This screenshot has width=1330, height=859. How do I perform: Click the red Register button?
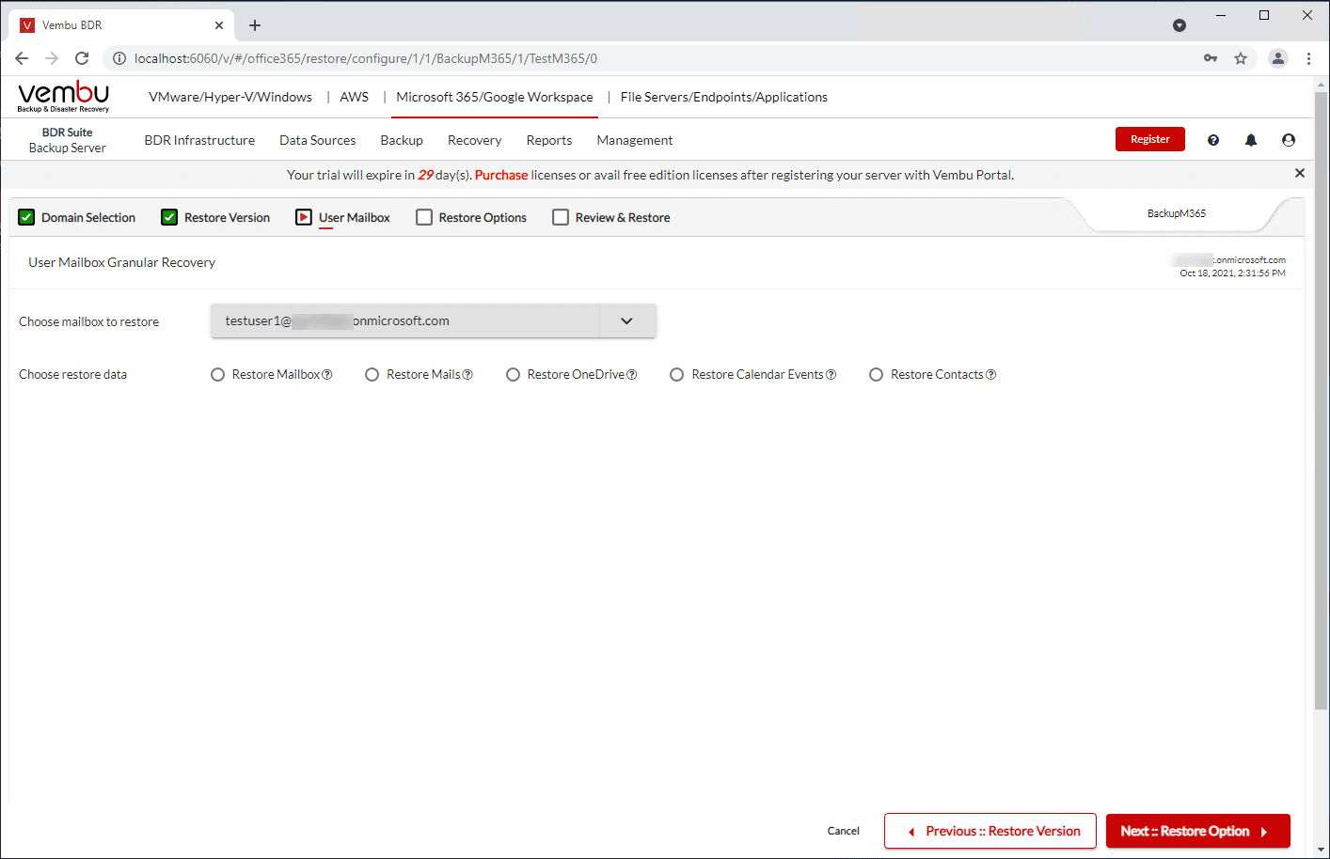1150,139
